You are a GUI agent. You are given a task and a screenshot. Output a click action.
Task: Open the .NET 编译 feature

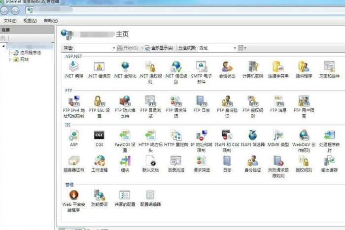(x=74, y=70)
